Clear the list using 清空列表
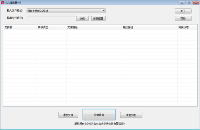The width and height of the screenshot is (200, 130). pos(131,115)
